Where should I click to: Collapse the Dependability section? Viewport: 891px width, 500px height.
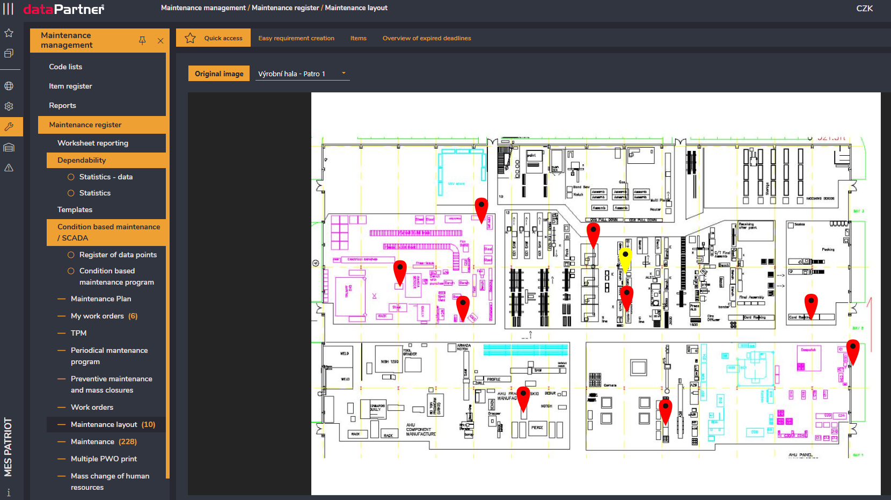106,160
